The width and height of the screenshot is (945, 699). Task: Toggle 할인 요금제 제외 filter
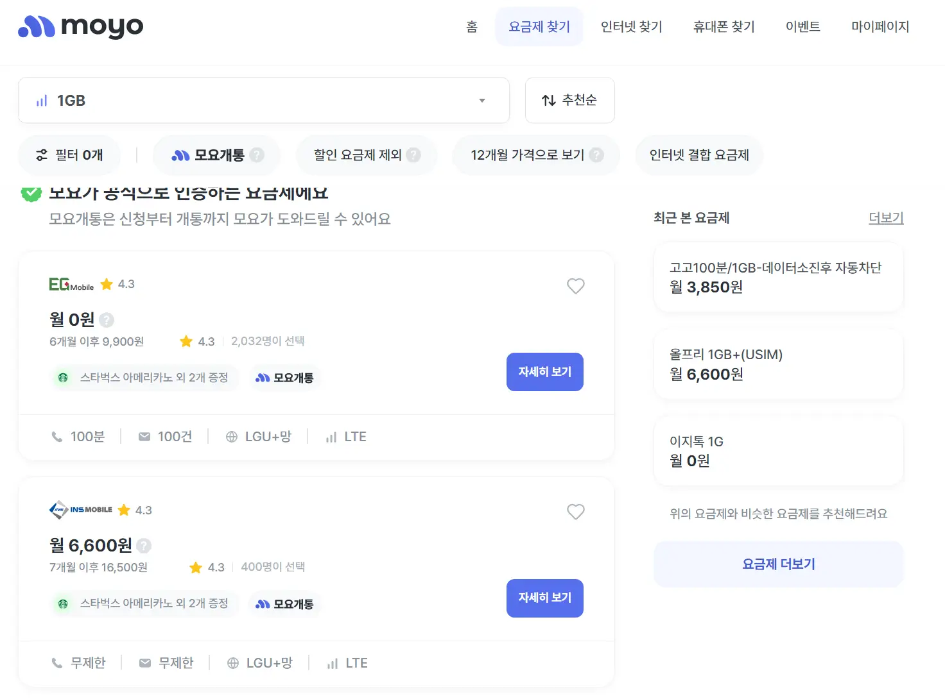[367, 155]
